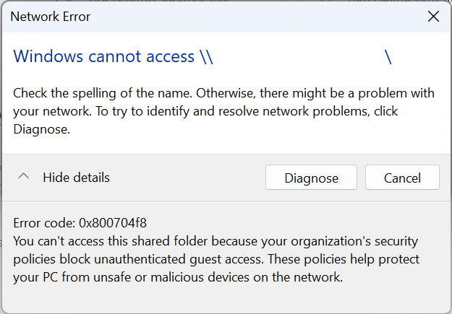Close the Network Error dialog with X
This screenshot has height=314, width=452.
pos(433,17)
